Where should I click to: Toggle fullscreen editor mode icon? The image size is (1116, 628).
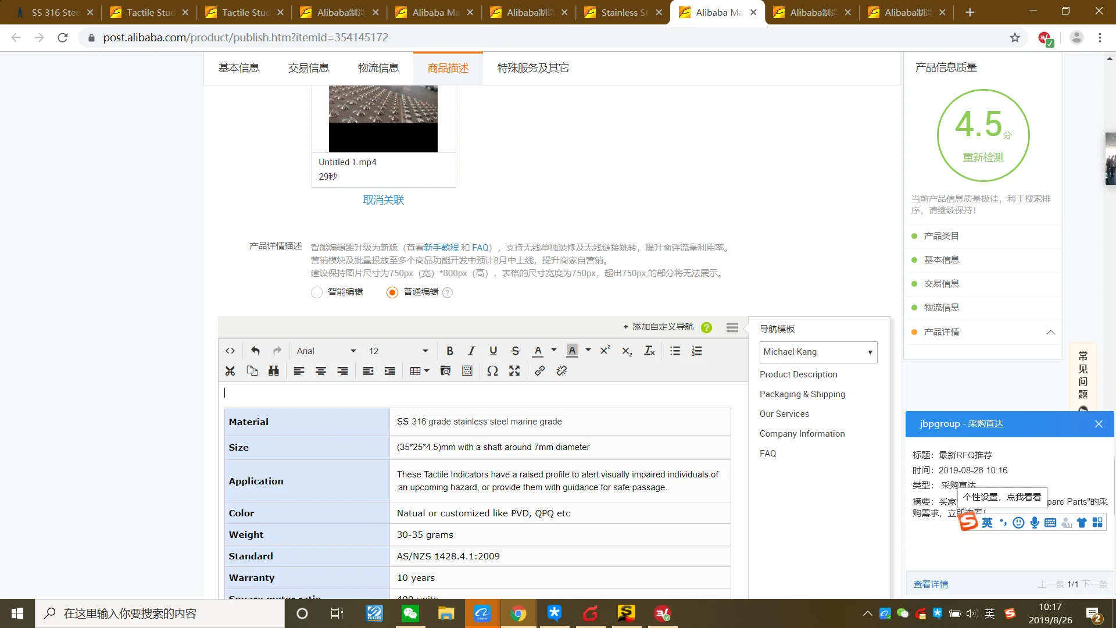(x=514, y=371)
